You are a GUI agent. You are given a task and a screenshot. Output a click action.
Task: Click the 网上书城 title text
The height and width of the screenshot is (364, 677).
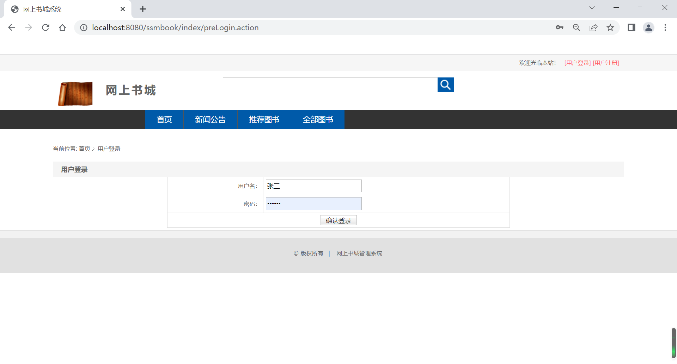pos(131,90)
